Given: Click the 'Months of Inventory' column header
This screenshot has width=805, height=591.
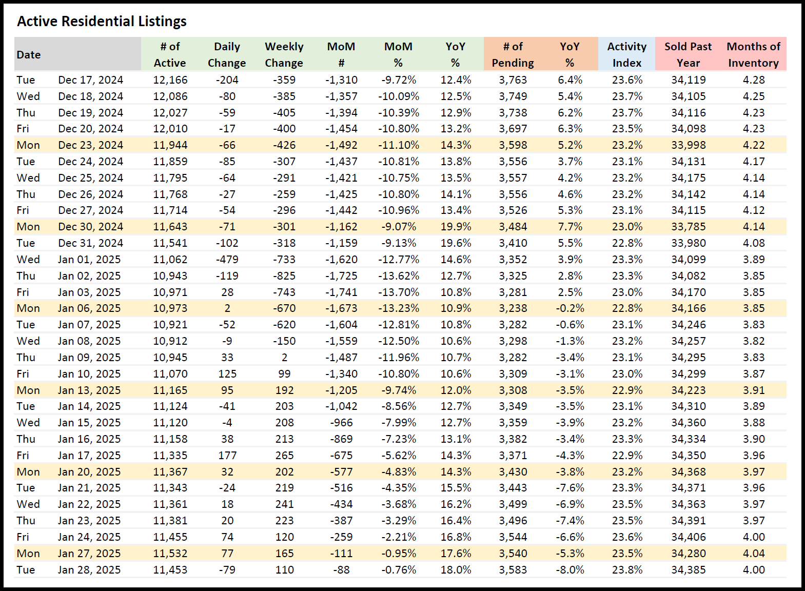Looking at the screenshot, I should 753,54.
